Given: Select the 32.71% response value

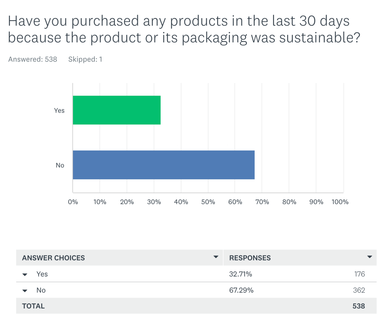Looking at the screenshot, I should pos(241,274).
